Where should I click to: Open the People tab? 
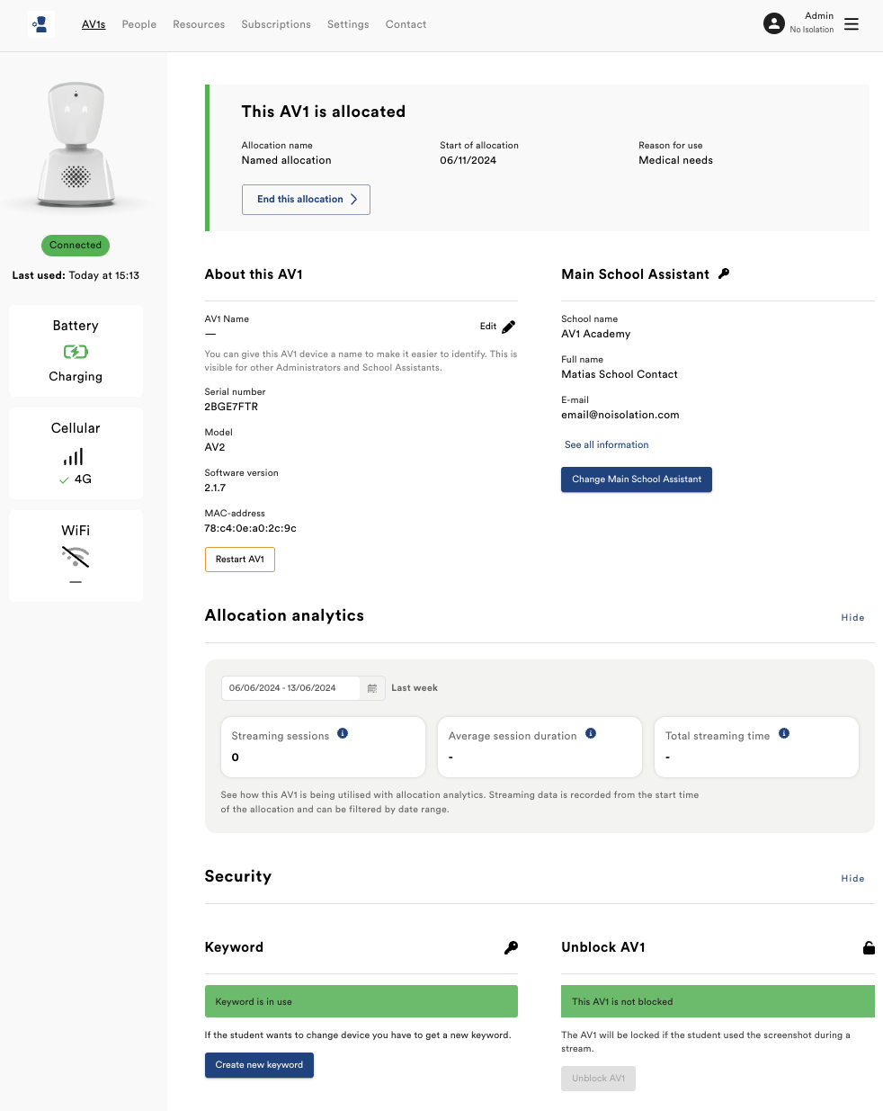[139, 24]
